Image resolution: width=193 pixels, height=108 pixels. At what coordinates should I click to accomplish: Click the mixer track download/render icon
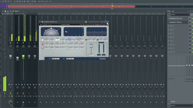coord(8,11)
